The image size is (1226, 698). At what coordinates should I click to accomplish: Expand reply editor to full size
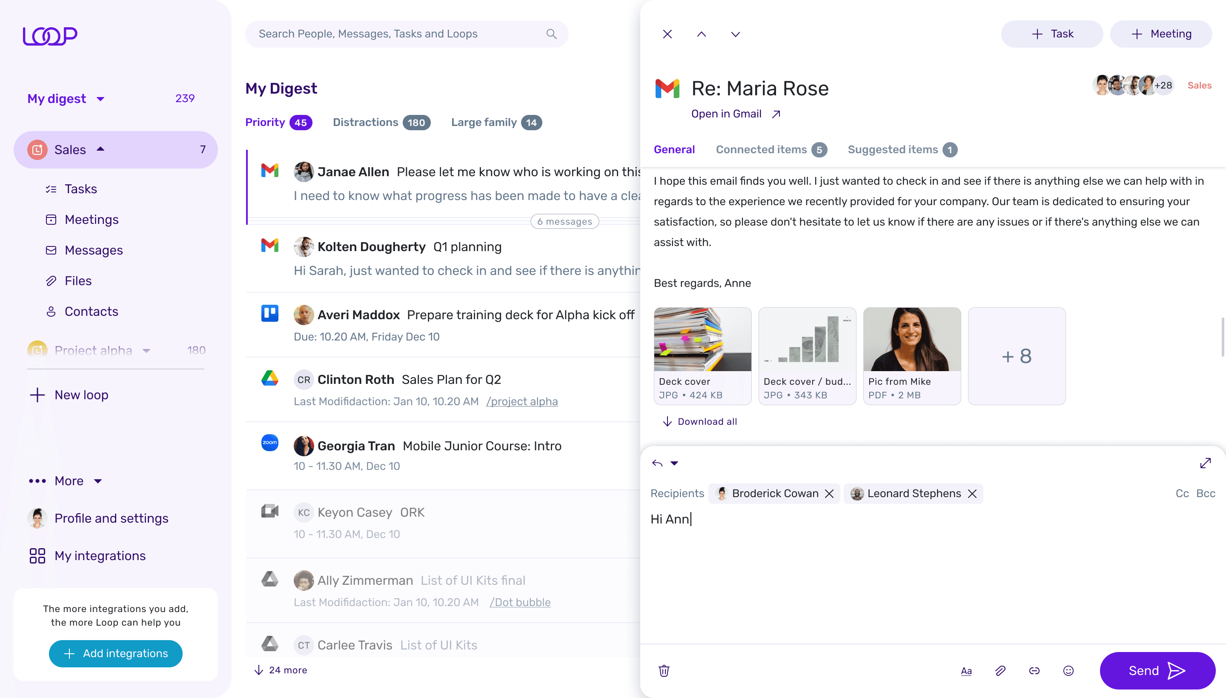click(1206, 463)
